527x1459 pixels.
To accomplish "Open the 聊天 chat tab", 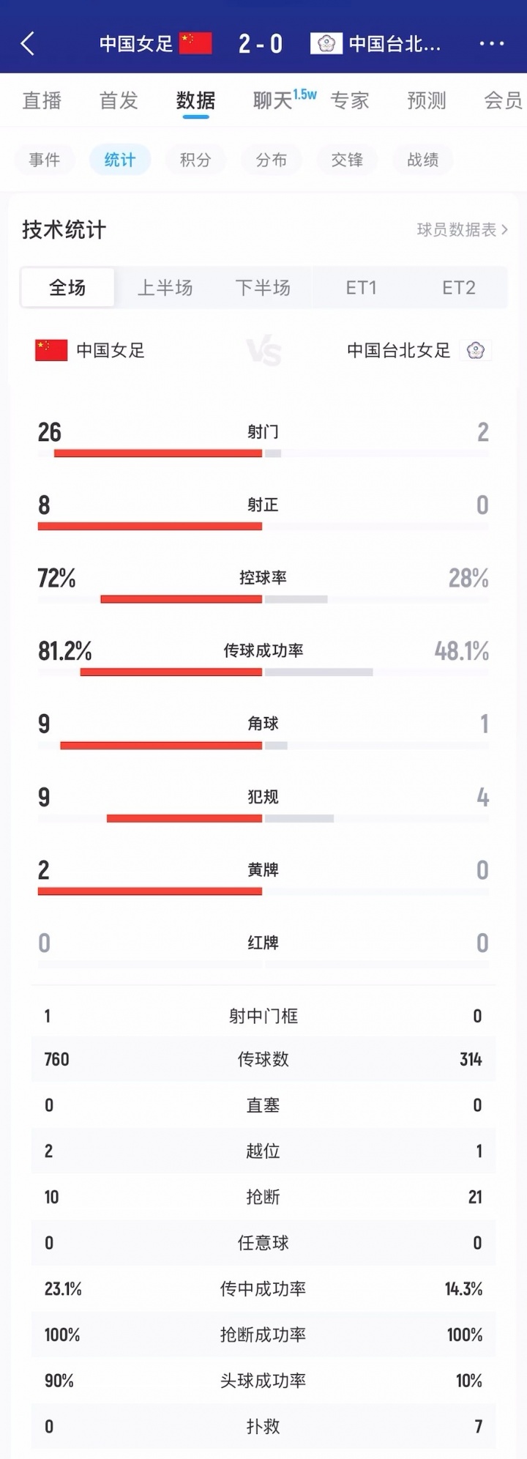I will point(273,100).
